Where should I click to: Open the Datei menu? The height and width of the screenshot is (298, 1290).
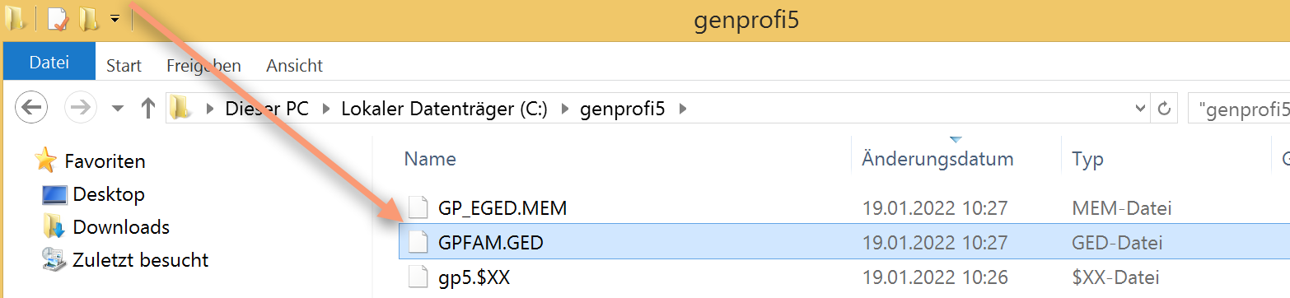(x=49, y=63)
